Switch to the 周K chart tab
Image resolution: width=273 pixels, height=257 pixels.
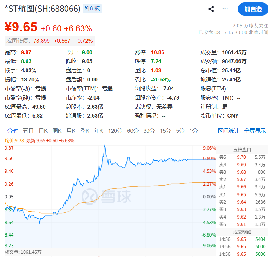coord(57,131)
